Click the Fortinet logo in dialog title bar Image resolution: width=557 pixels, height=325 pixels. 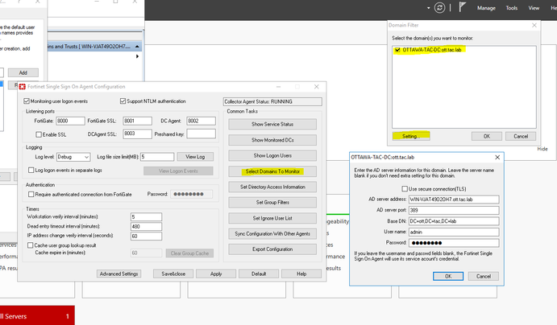(22, 87)
